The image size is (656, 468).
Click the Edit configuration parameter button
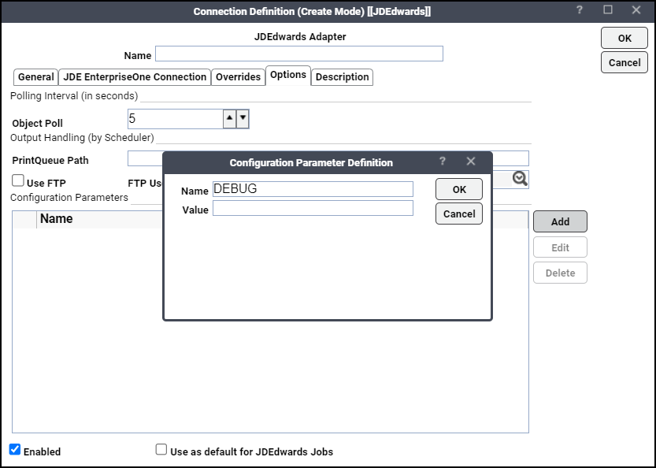click(560, 247)
